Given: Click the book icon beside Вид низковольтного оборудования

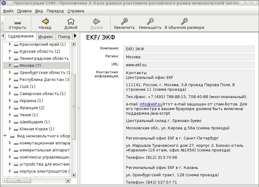Looking at the screenshot, I should (12, 136).
